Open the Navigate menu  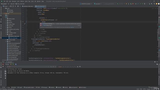point(14,1)
